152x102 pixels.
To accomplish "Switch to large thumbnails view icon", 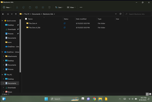I will coord(150,94).
